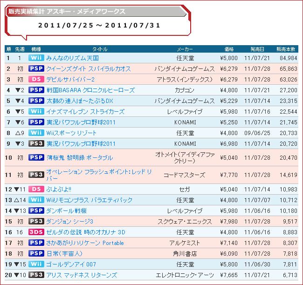Click the PS3 badge beside オペレーション フラッシュポイント
The image size is (303, 285).
pos(36,175)
